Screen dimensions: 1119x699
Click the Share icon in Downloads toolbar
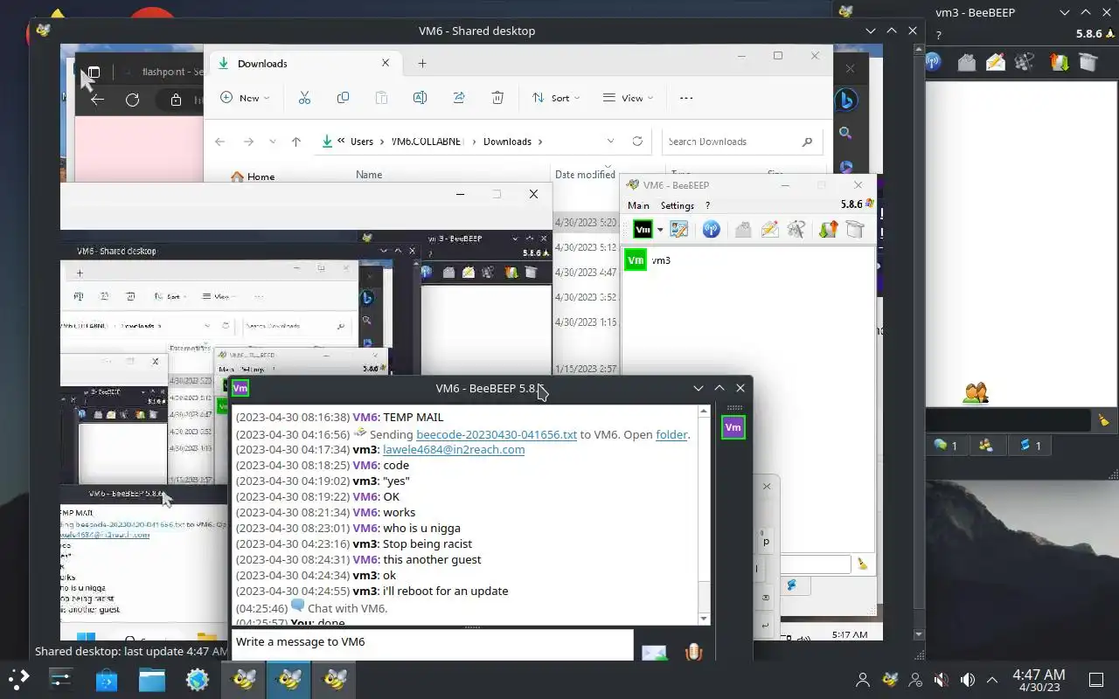point(459,98)
